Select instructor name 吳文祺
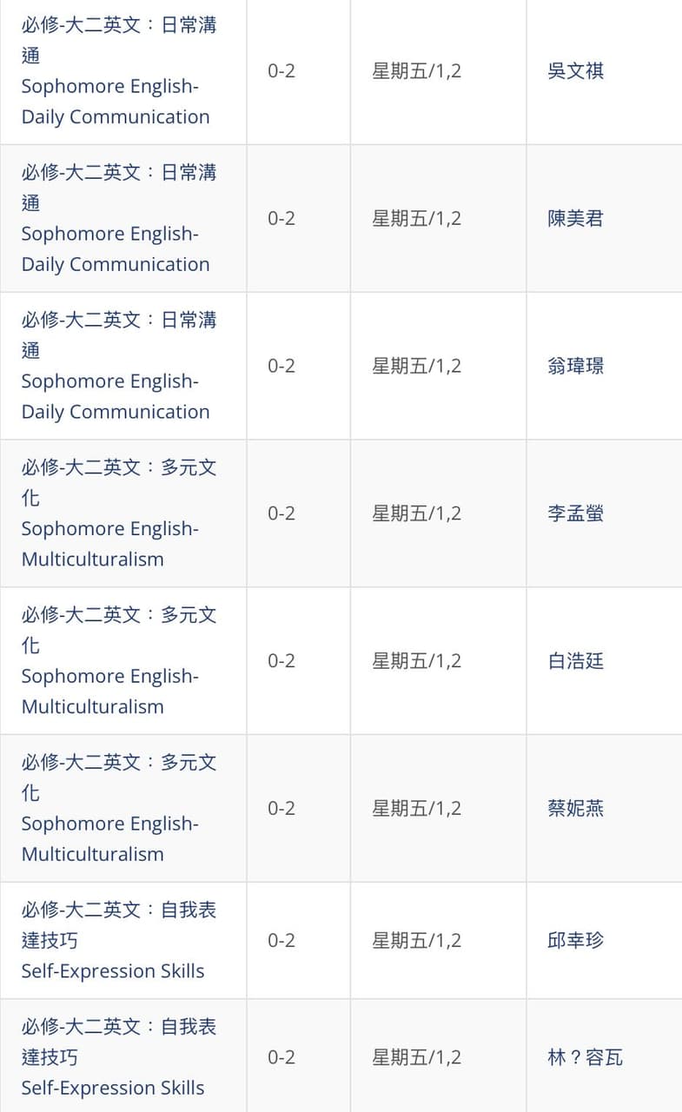Viewport: 682px width, 1112px height. [575, 71]
